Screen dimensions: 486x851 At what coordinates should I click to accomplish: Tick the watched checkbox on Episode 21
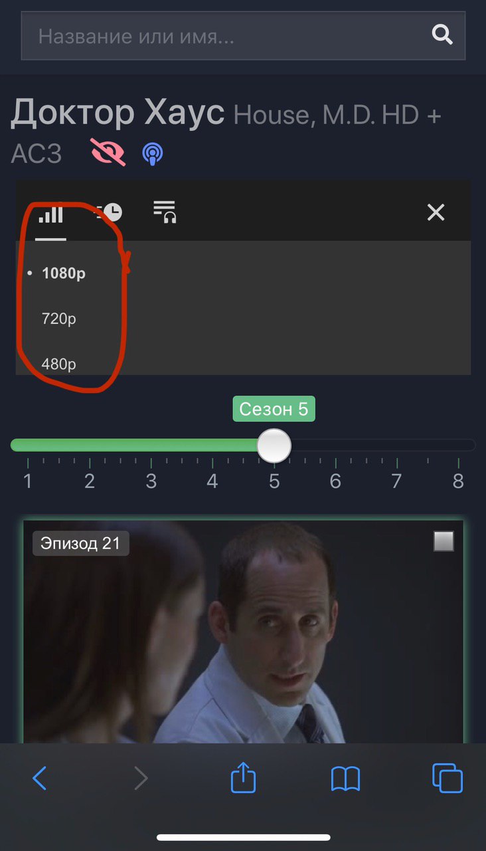[444, 542]
